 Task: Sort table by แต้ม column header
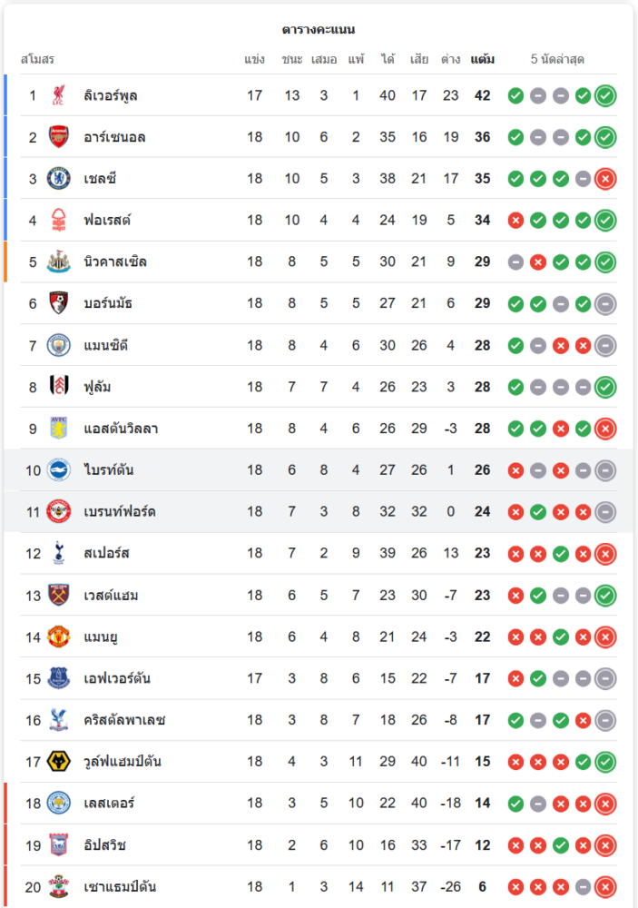(x=483, y=60)
